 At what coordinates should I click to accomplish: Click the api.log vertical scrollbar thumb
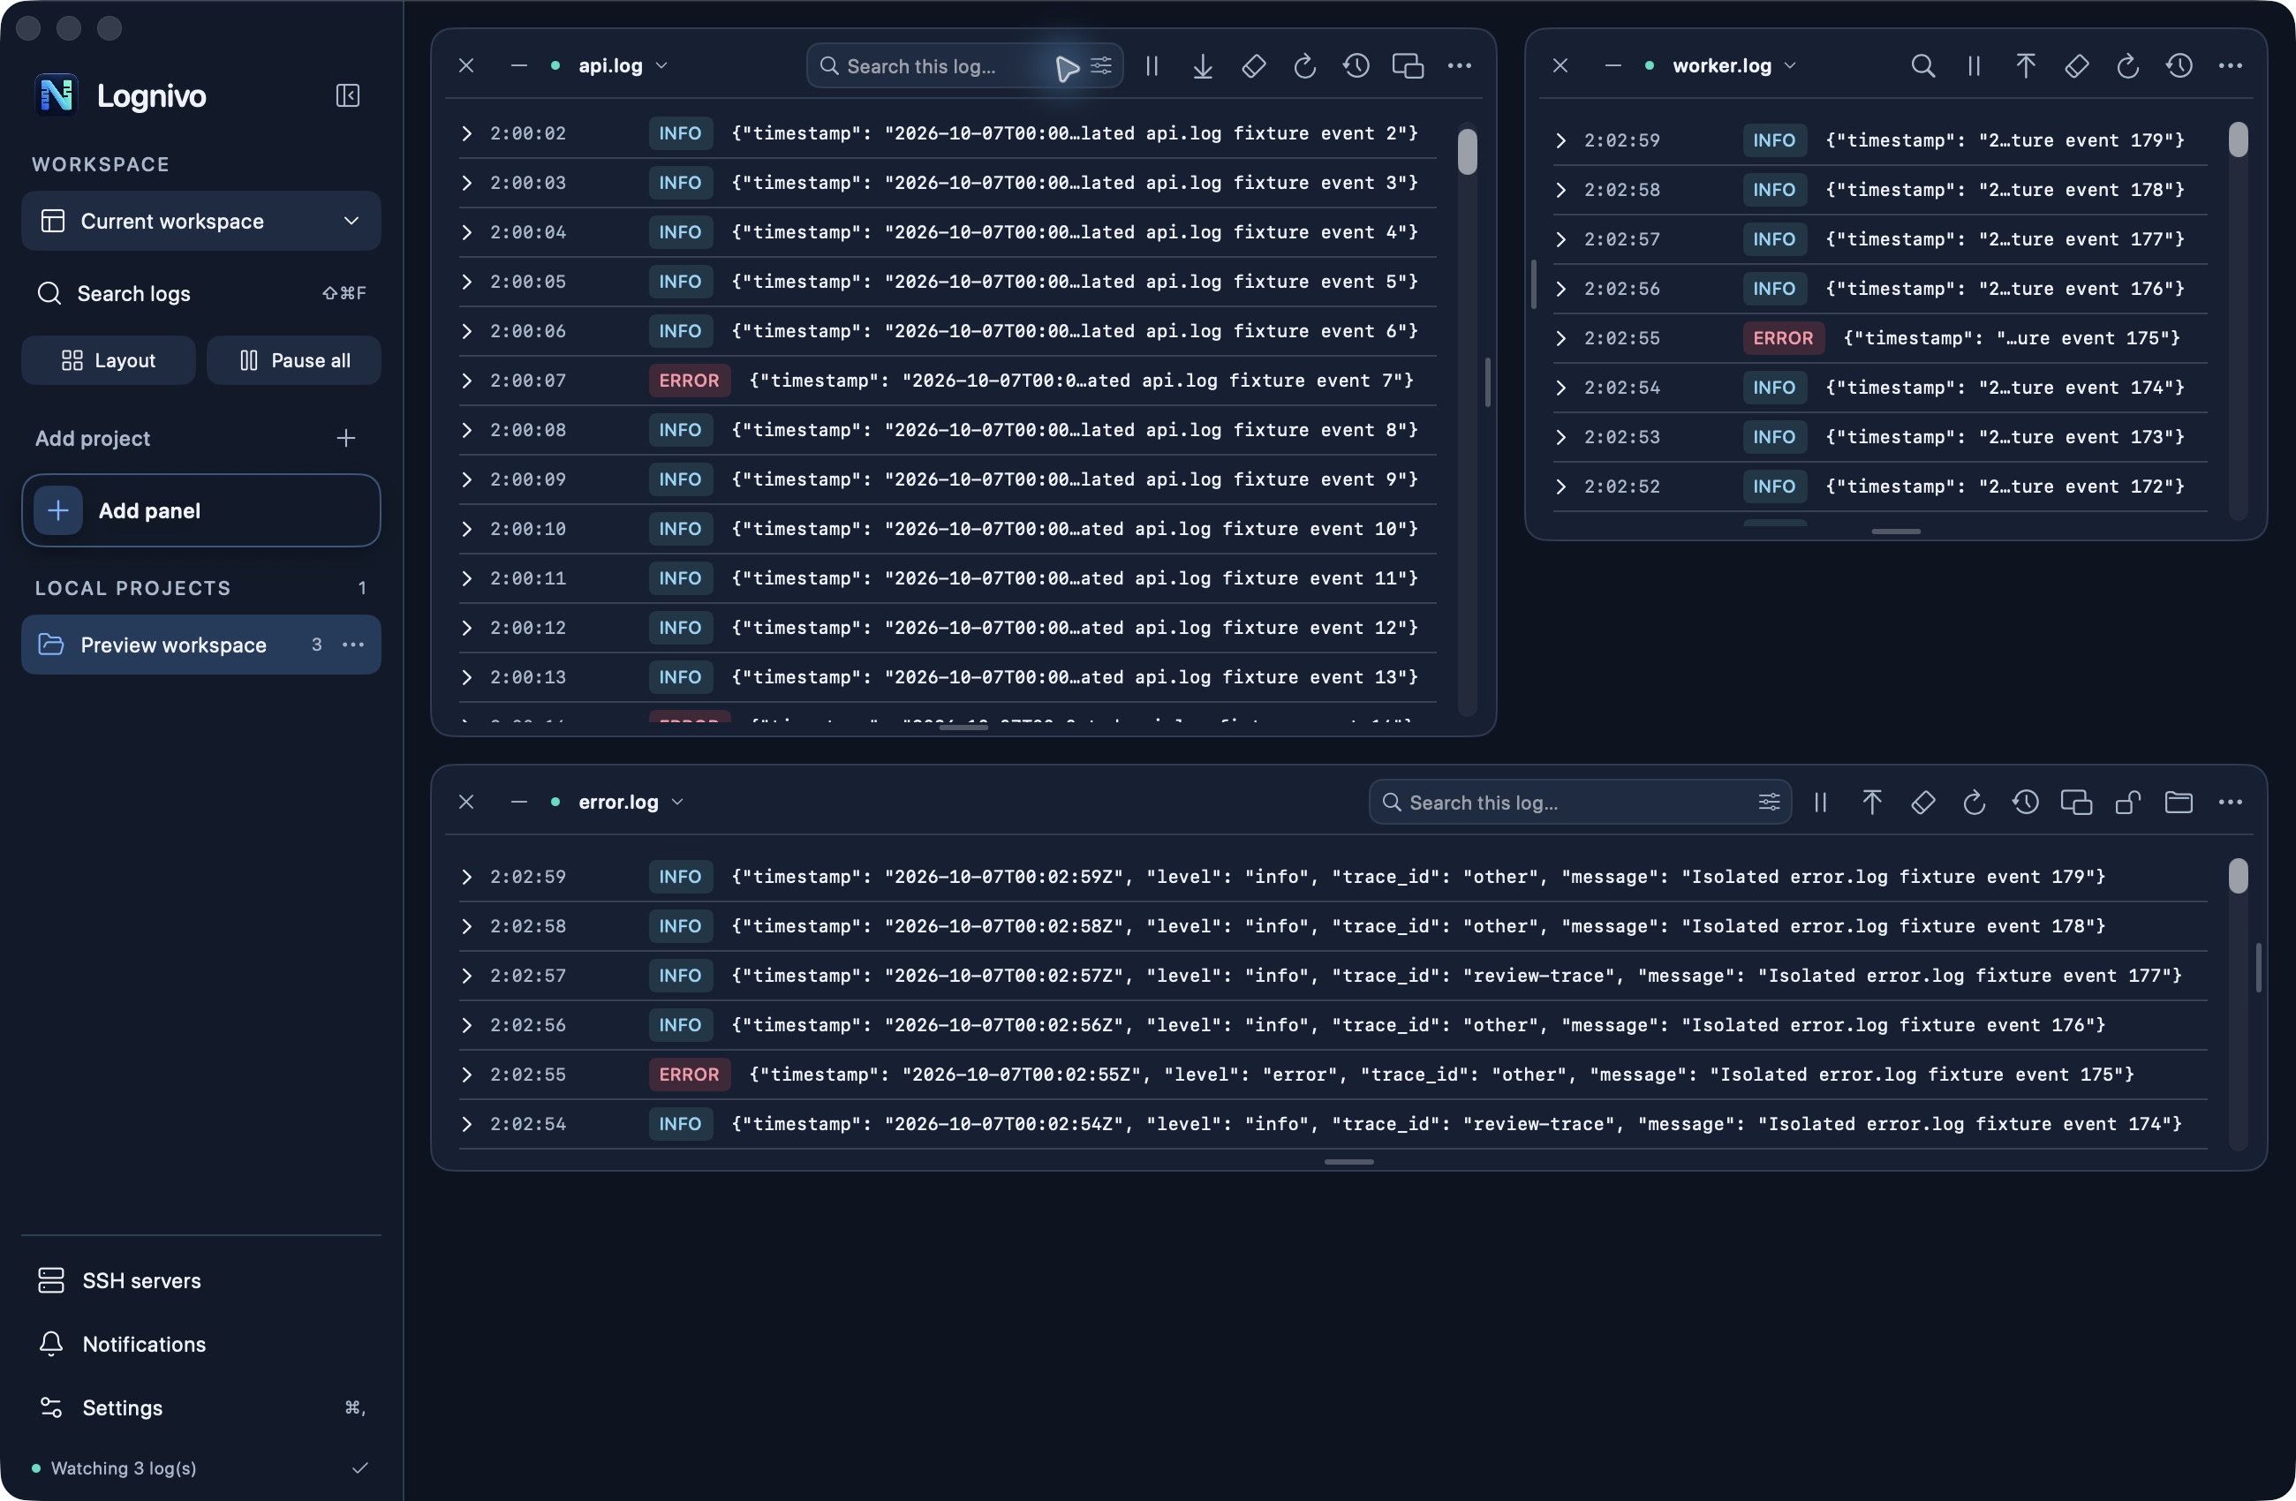click(1468, 152)
